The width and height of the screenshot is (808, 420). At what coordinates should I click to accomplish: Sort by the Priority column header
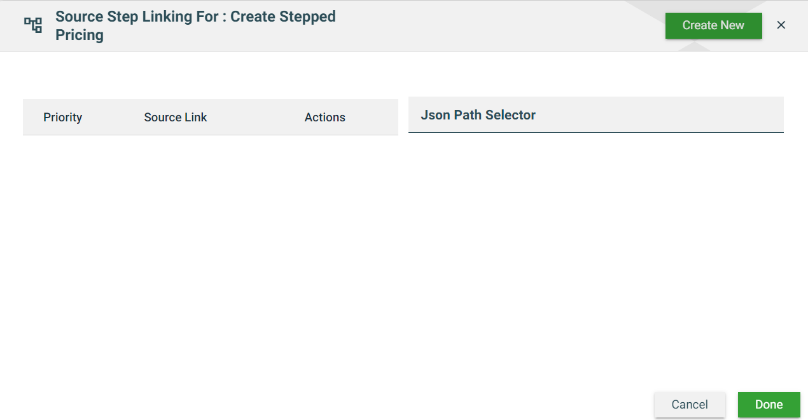62,118
